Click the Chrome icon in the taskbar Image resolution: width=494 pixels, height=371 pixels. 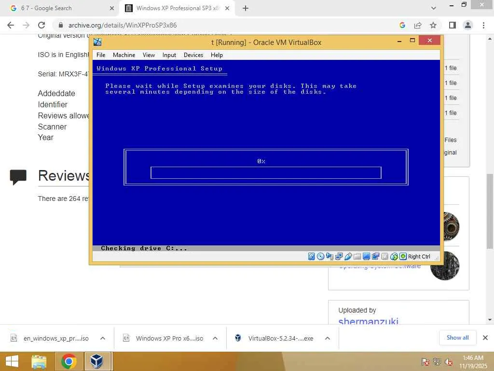(x=69, y=361)
